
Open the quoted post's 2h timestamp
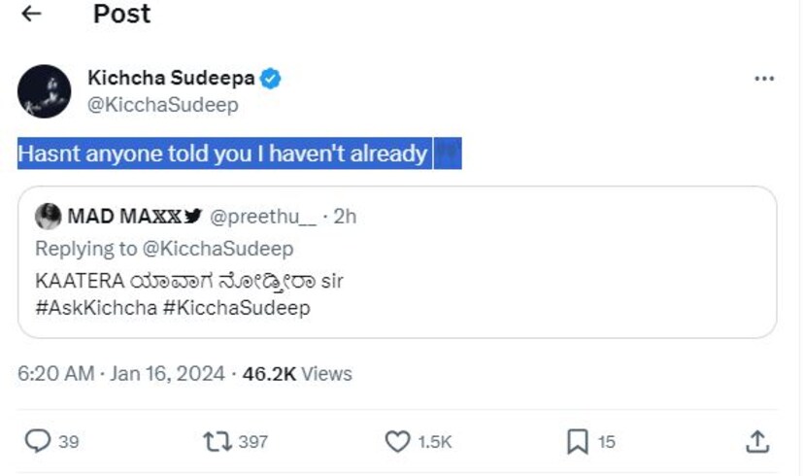345,217
